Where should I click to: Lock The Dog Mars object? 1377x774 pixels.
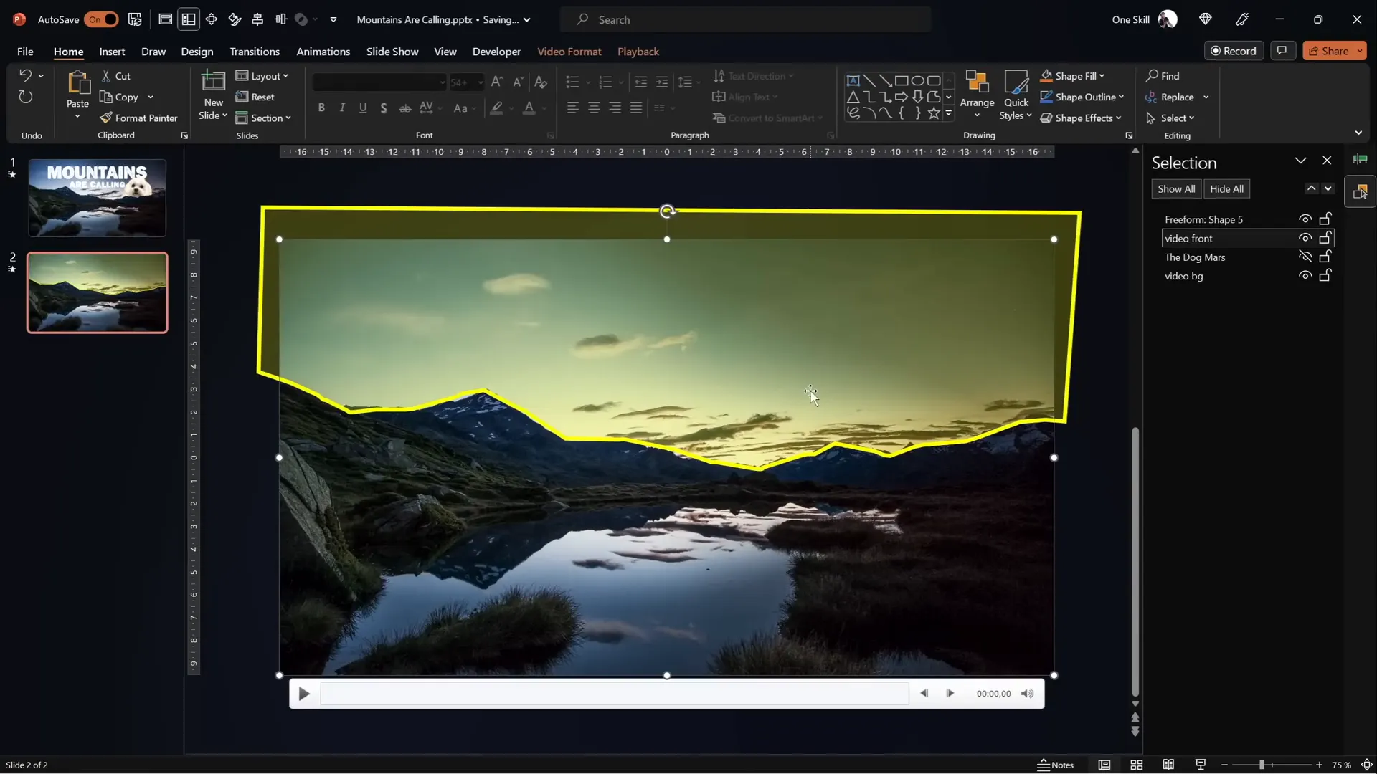pos(1325,257)
